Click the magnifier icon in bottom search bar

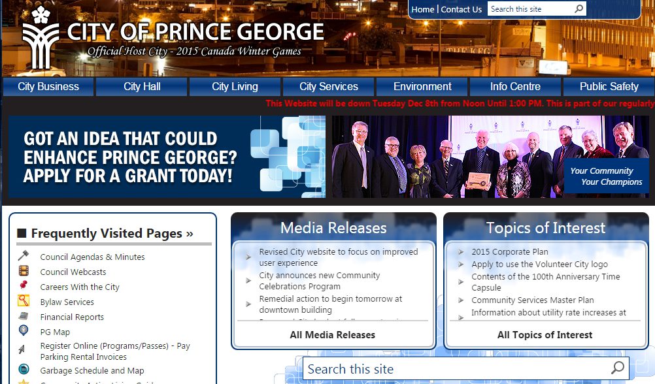coord(617,368)
